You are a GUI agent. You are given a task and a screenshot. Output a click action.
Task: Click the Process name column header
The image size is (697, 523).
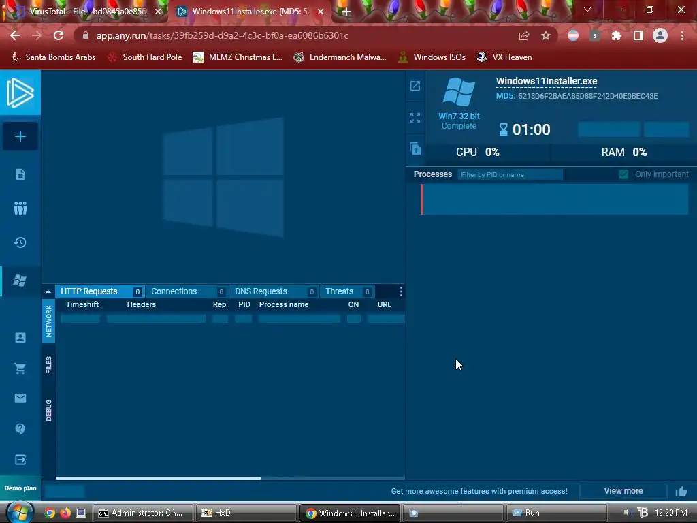pyautogui.click(x=284, y=304)
